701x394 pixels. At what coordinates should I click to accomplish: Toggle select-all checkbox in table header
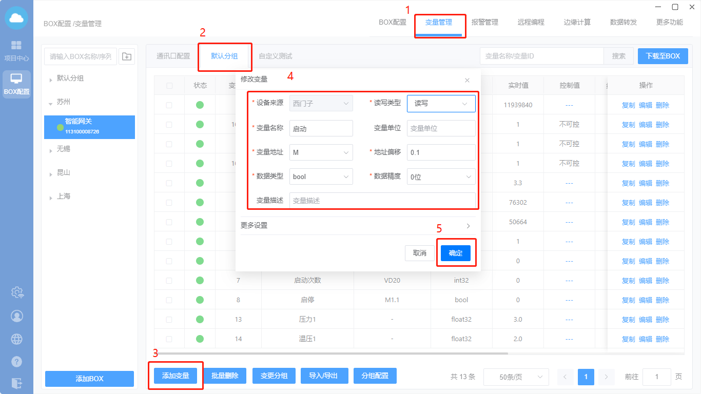(169, 86)
